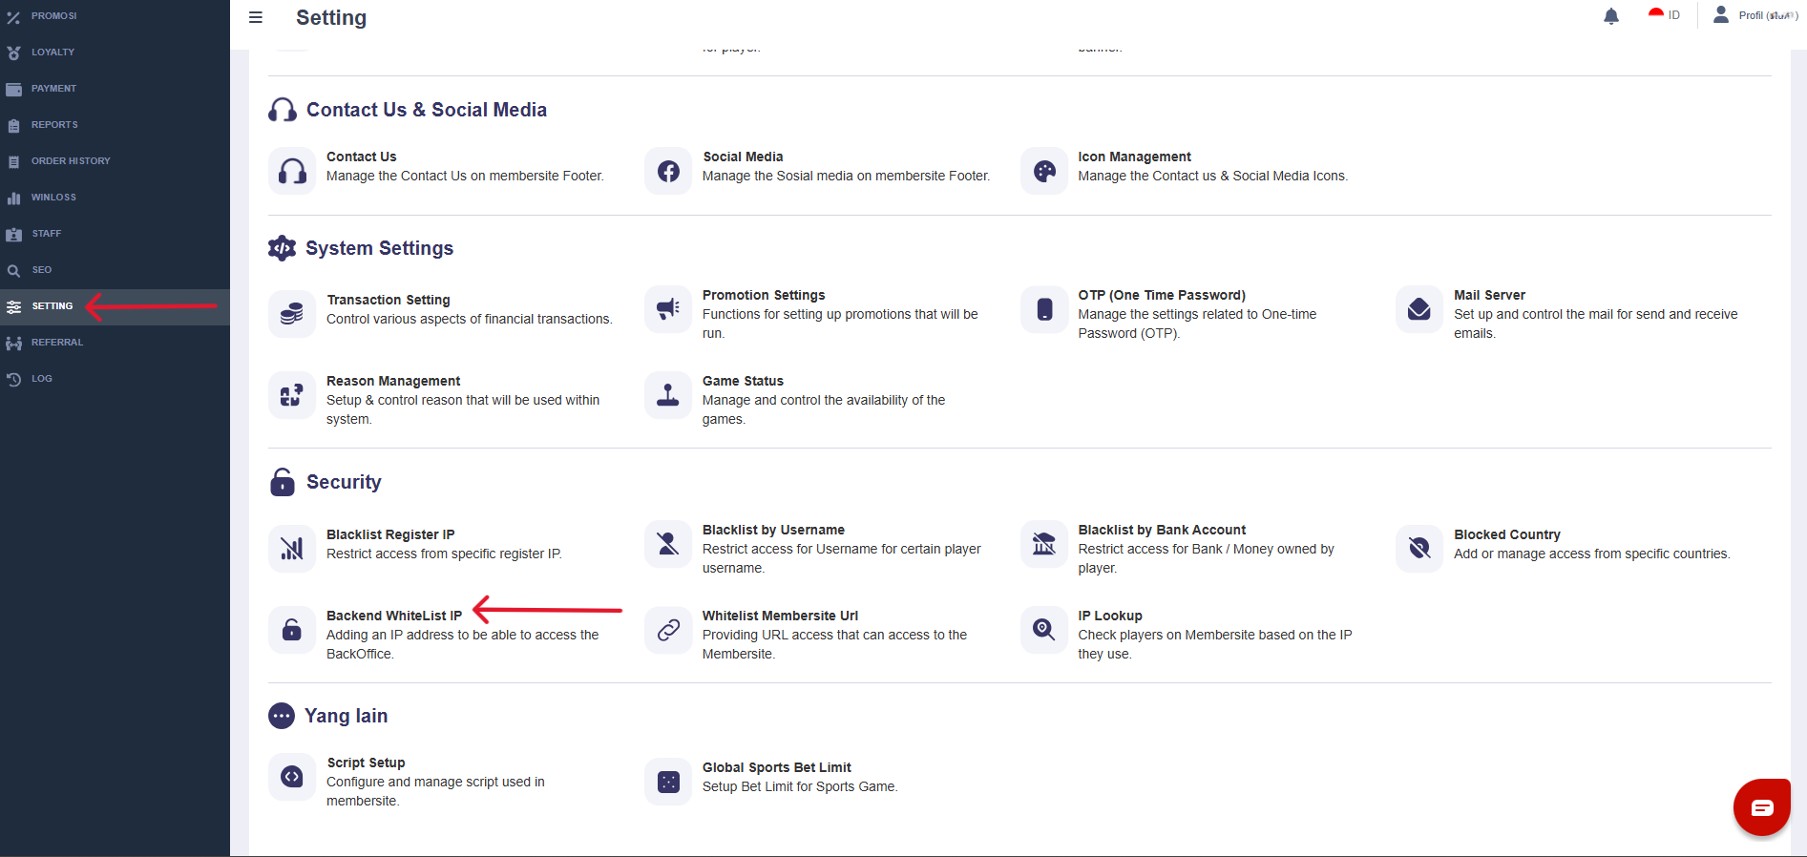The height and width of the screenshot is (857, 1807).
Task: Click the Contact Us headset icon
Action: [292, 171]
